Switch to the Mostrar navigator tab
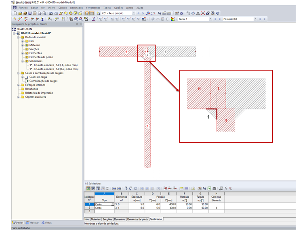 point(32,223)
